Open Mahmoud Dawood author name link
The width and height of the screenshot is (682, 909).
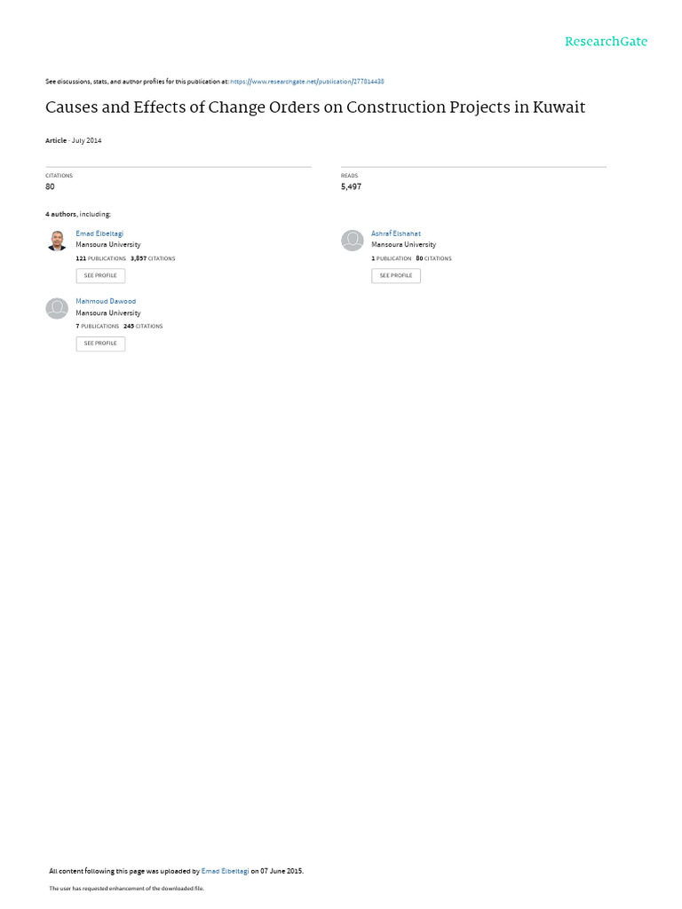click(106, 302)
